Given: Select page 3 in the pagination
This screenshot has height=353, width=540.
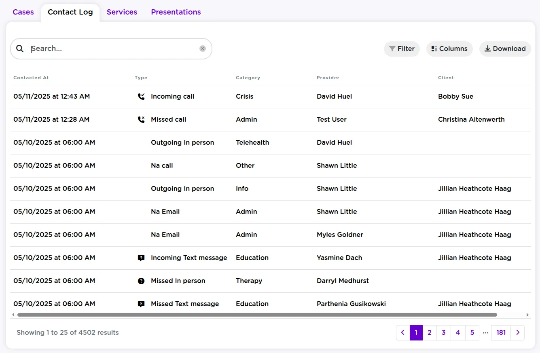Looking at the screenshot, I should point(443,332).
